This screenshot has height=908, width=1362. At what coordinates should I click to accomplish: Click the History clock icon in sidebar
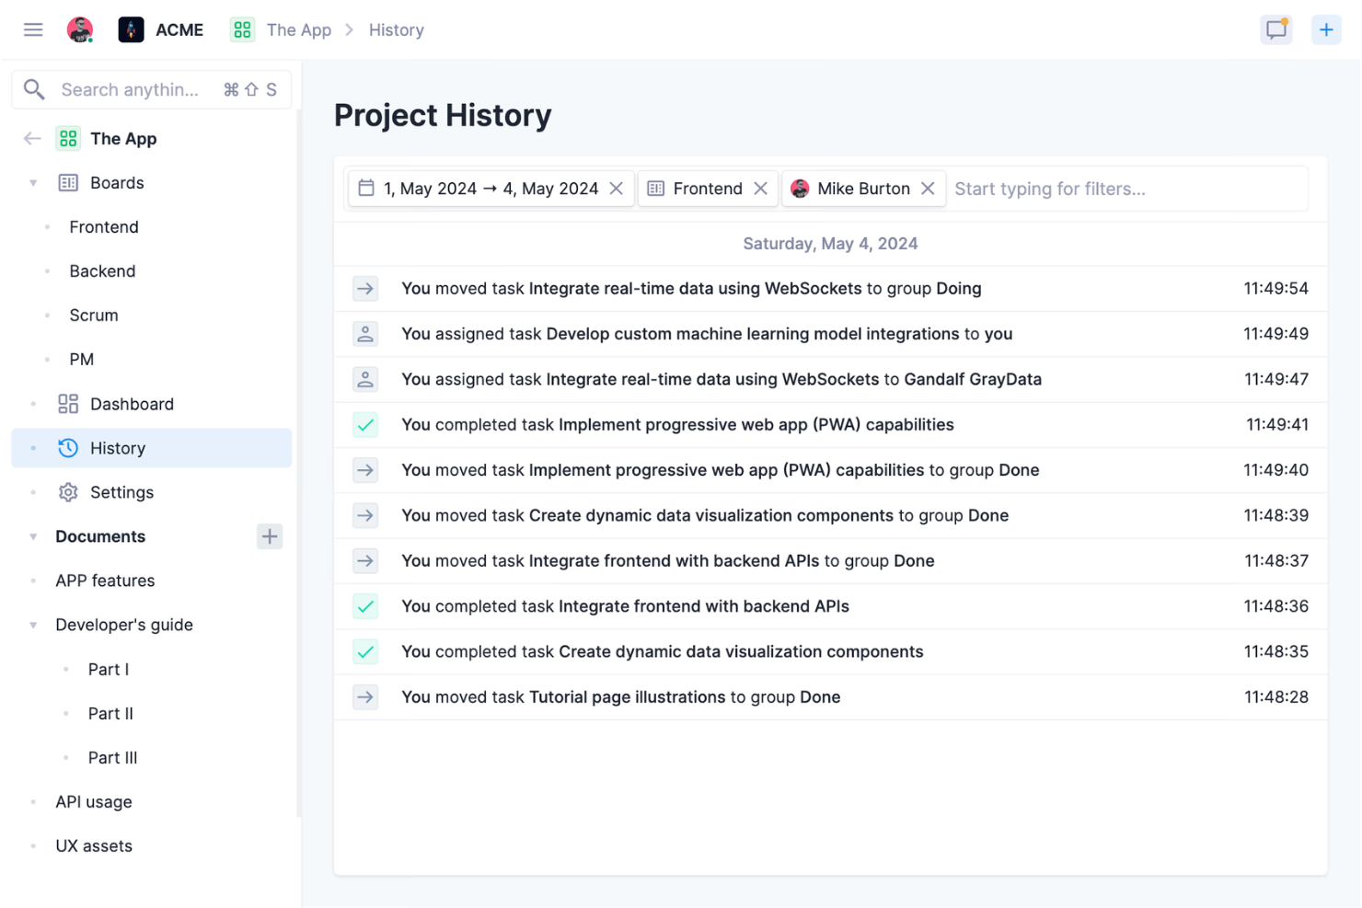click(67, 448)
